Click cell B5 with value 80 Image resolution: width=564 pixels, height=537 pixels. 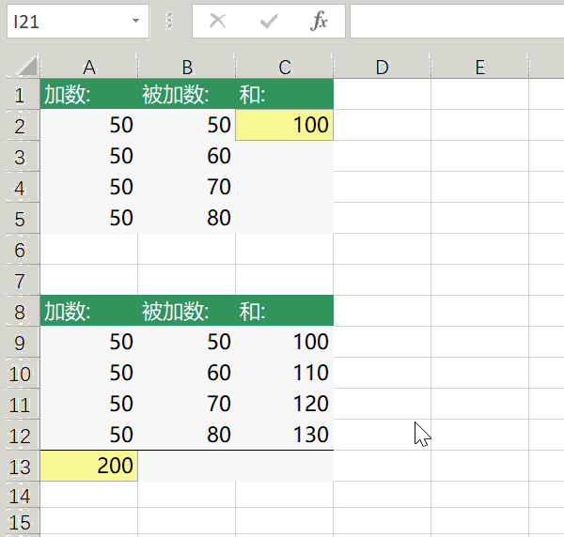(x=187, y=218)
